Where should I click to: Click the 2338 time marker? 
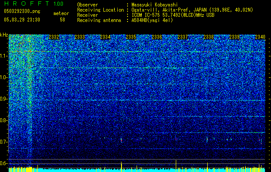coord(209,37)
